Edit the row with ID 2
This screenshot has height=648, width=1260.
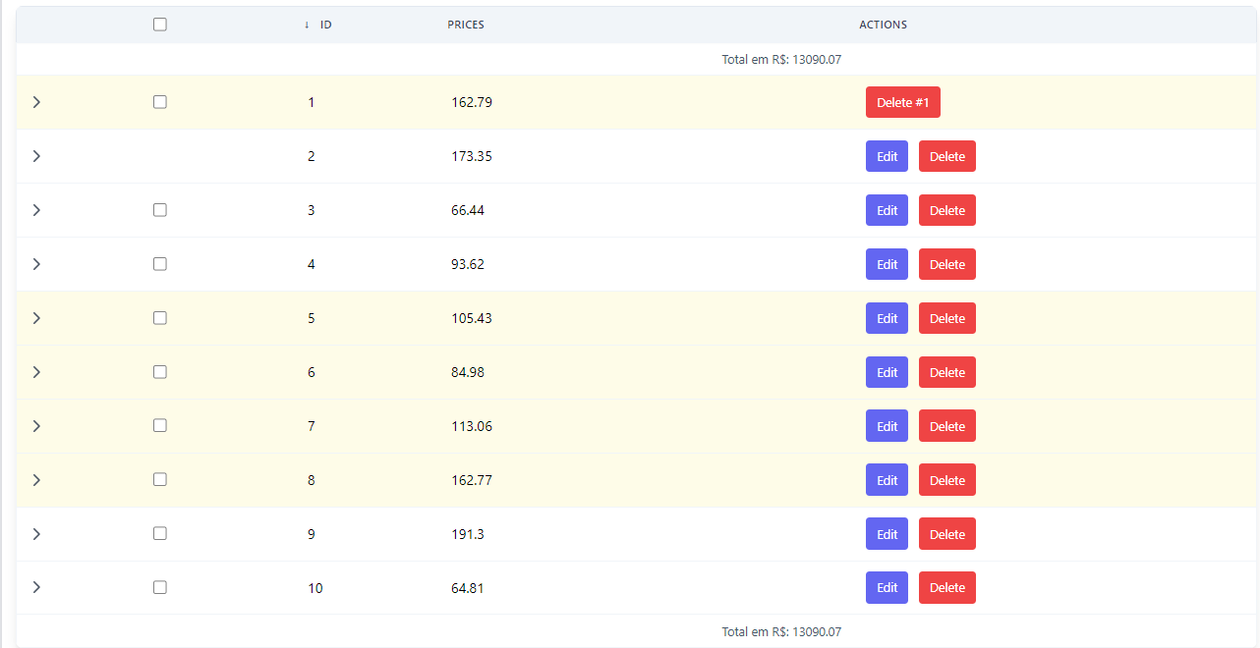887,156
